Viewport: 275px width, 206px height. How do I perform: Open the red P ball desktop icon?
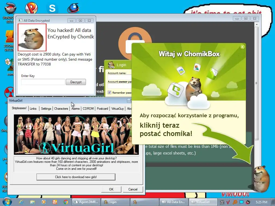(x=31, y=8)
